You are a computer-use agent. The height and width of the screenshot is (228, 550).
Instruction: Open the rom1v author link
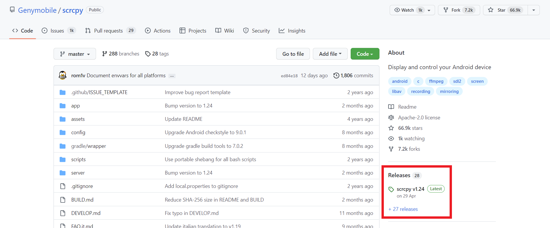pyautogui.click(x=78, y=76)
